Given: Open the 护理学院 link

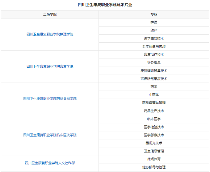Looking at the screenshot, I should click(50, 34).
